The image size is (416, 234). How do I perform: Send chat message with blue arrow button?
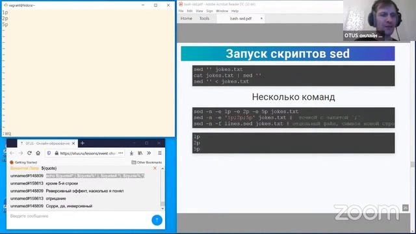click(157, 220)
